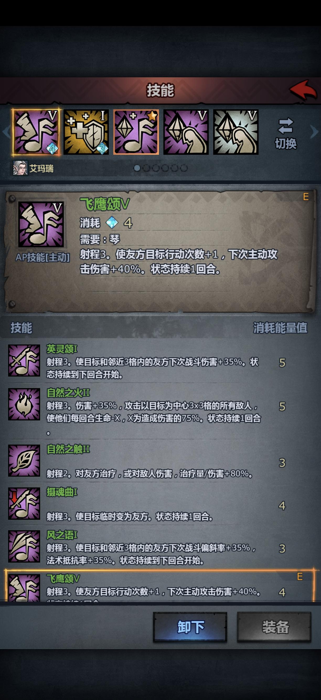Go to next skill page arrow
The height and width of the screenshot is (700, 321).
(314, 132)
